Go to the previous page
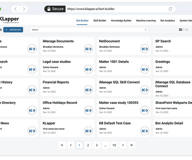The height and width of the screenshot is (160, 192). click(x=71, y=145)
